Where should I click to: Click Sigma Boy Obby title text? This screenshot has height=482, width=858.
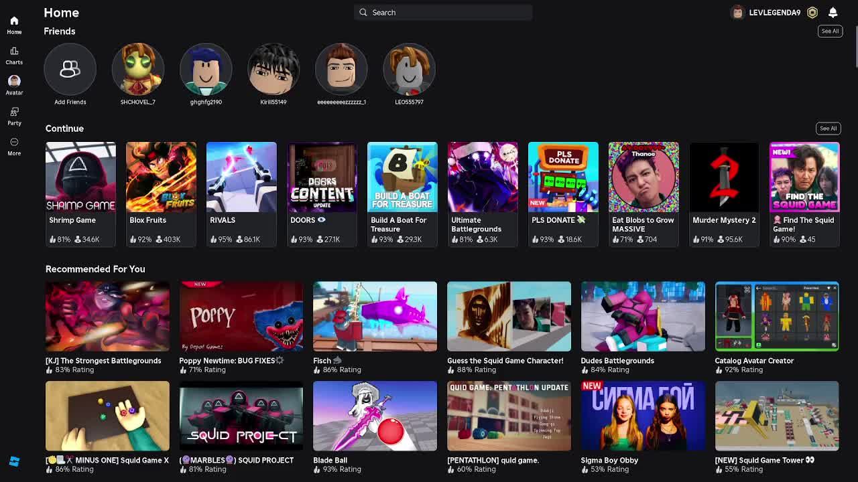point(609,461)
